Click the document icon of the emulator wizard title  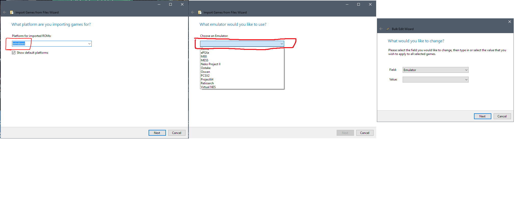pos(200,12)
